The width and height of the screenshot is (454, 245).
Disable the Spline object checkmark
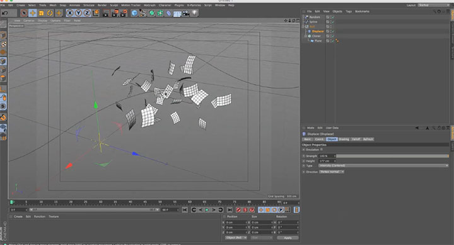pos(333,21)
